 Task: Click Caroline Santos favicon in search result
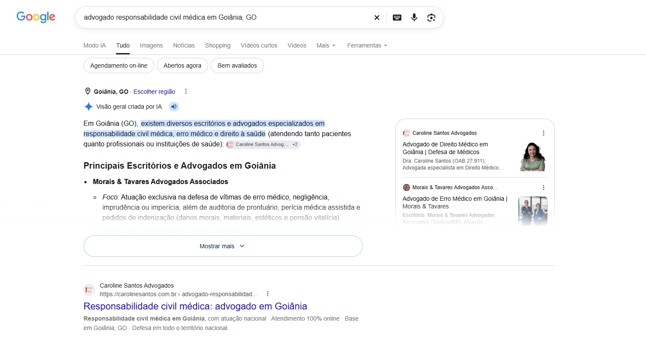click(89, 290)
